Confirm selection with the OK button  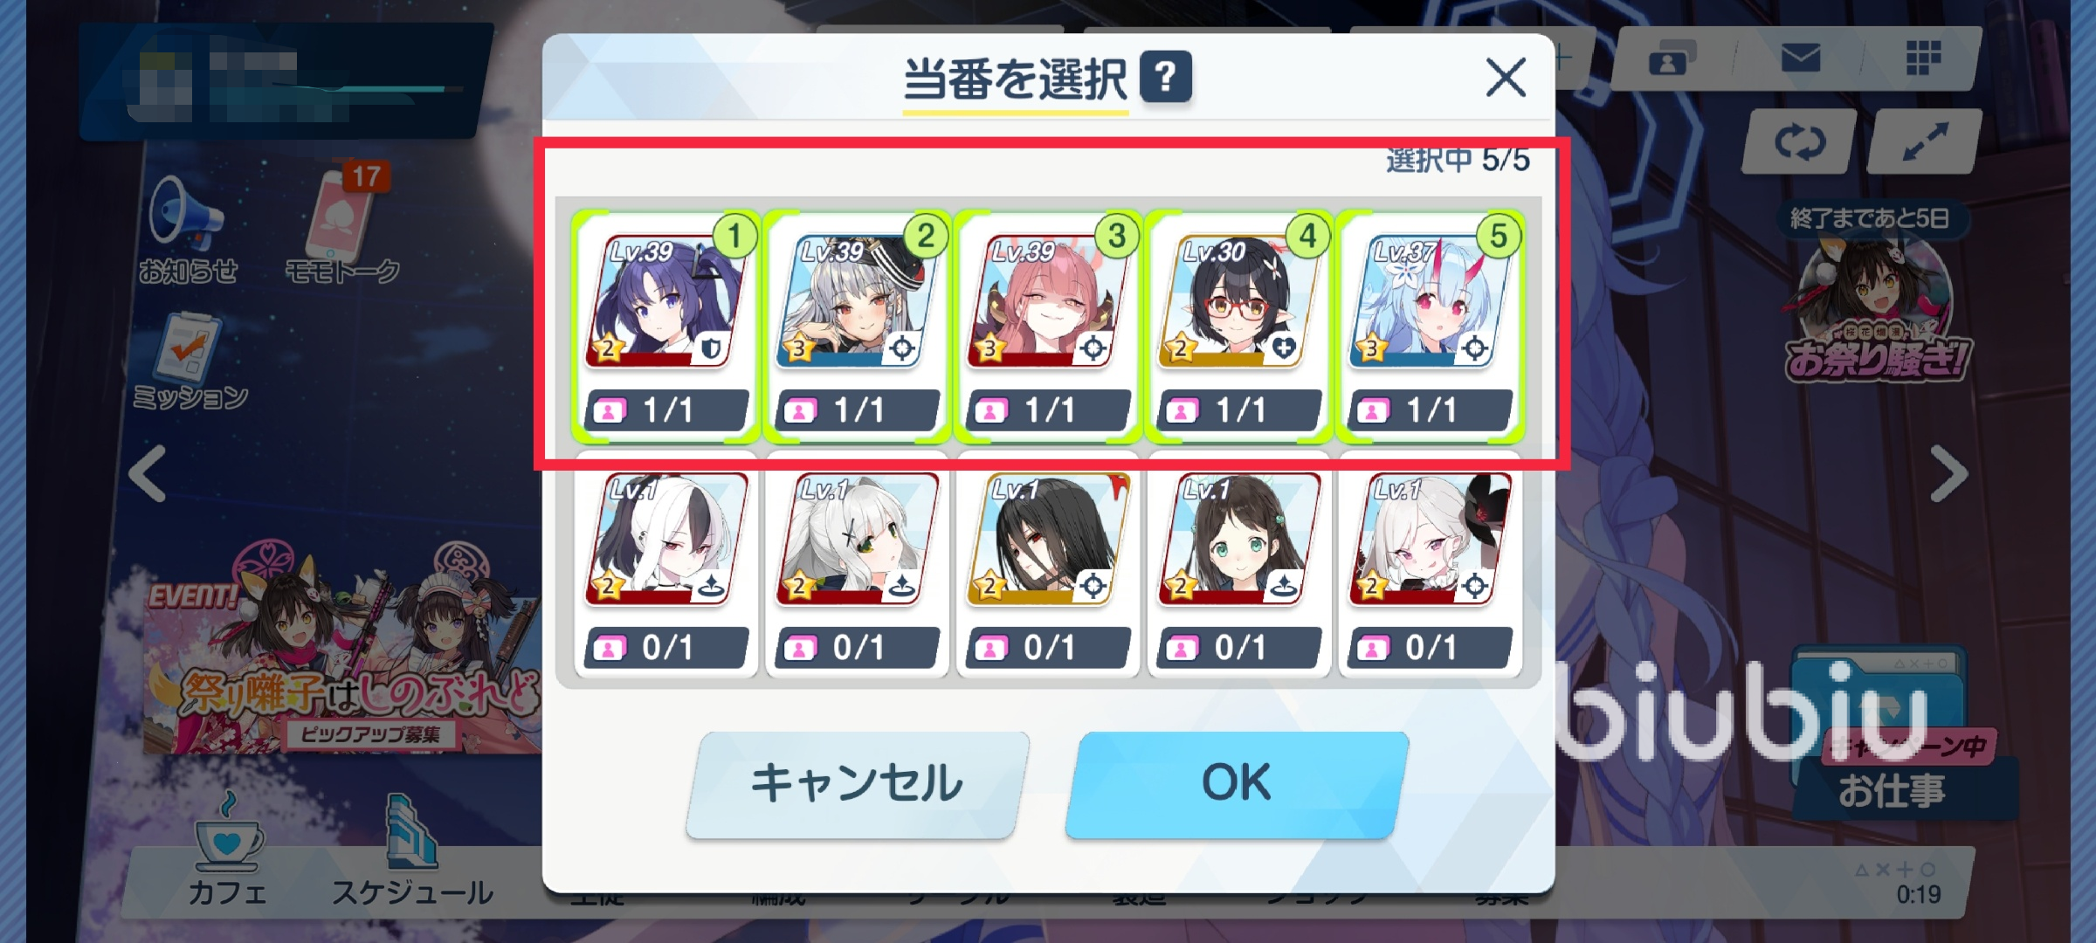pos(1237,784)
